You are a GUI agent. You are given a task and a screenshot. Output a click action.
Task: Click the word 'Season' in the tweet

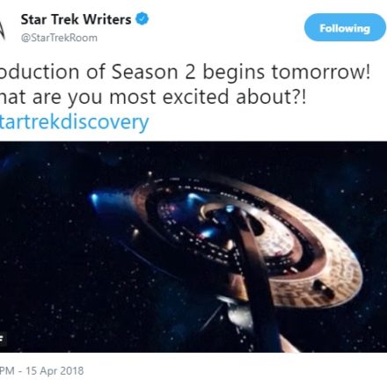[x=145, y=72]
